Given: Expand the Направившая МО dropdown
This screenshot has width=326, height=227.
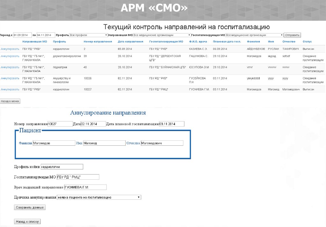Looking at the screenshot, I should tap(162, 35).
